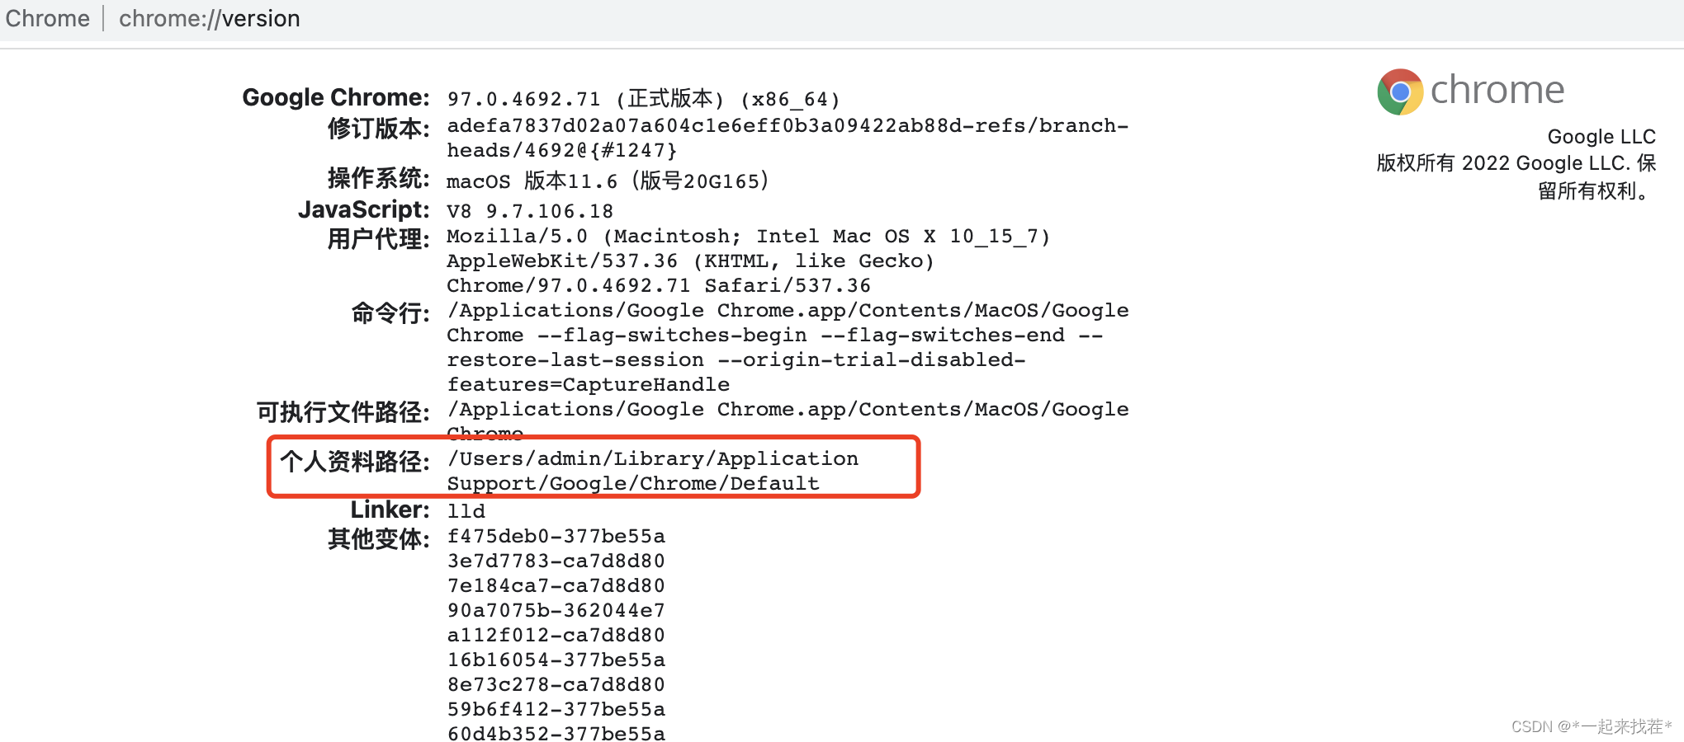Select variation 8e73c278-ca7d8d80
The width and height of the screenshot is (1684, 742).
click(556, 685)
